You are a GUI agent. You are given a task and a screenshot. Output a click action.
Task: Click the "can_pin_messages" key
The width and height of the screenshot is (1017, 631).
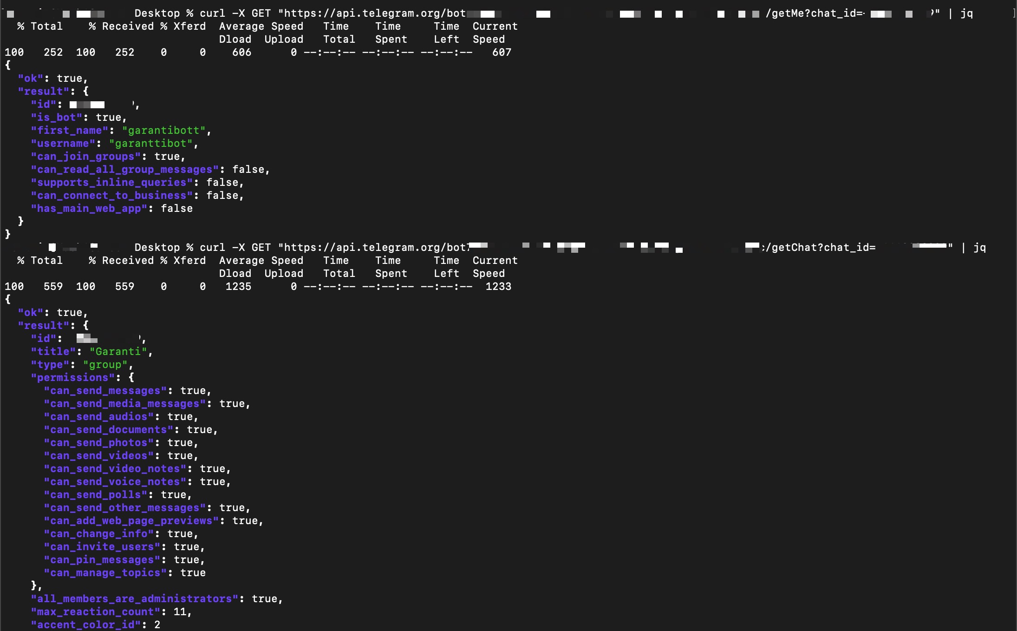(102, 560)
